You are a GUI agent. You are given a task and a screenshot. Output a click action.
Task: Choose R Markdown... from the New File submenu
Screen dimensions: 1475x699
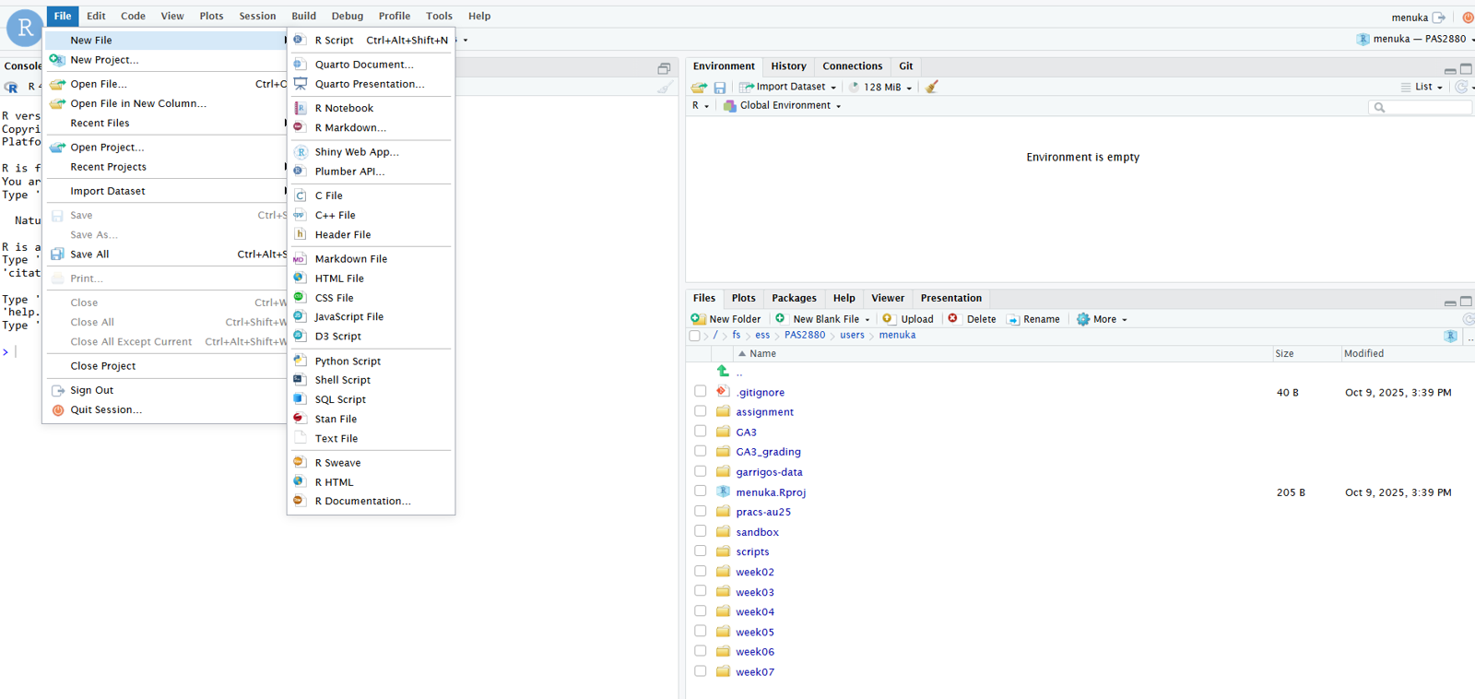point(349,128)
